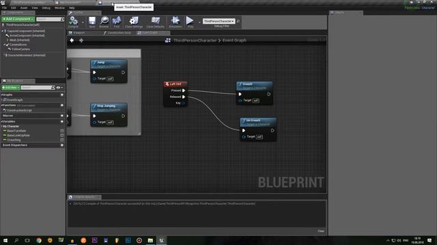Switch to the Construction Script tab
Viewport: 437px width, 245px height.
[118, 33]
